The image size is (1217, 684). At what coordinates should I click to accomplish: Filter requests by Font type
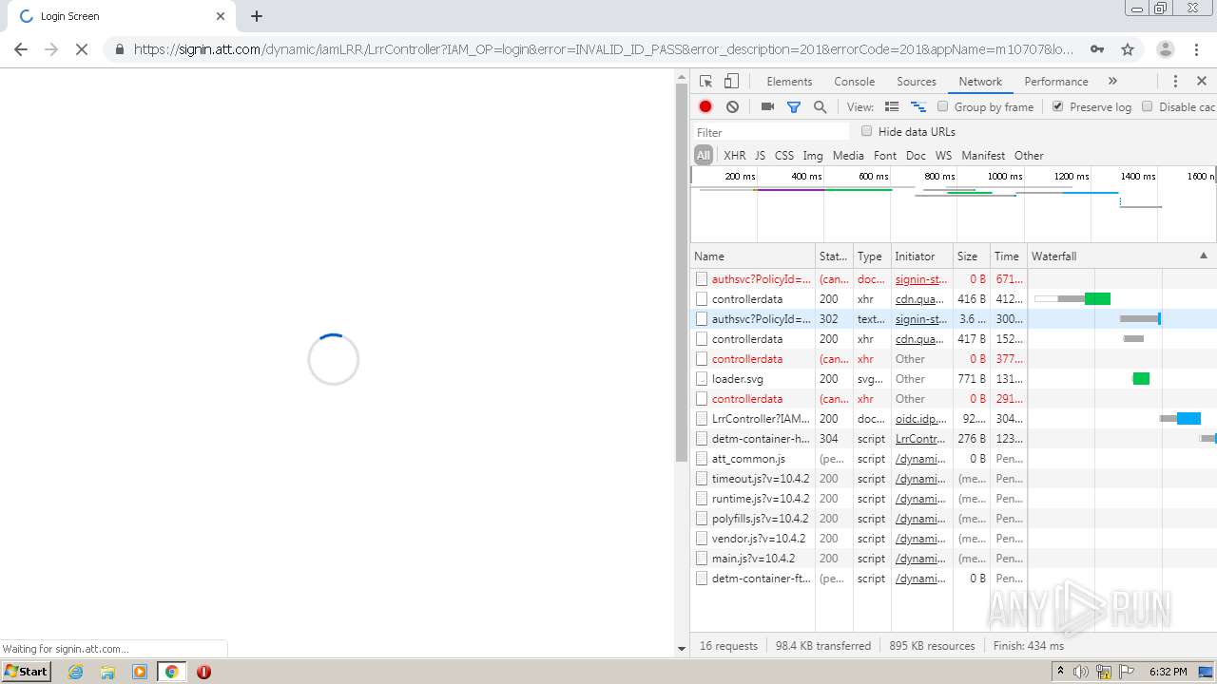tap(885, 156)
